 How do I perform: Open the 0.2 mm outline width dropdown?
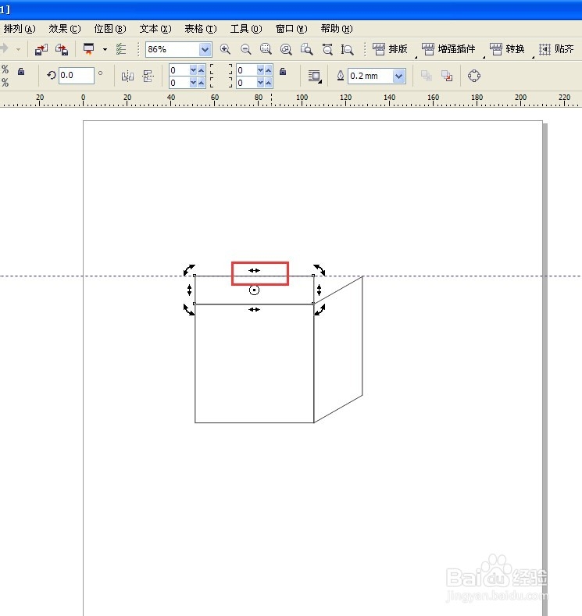tap(399, 77)
